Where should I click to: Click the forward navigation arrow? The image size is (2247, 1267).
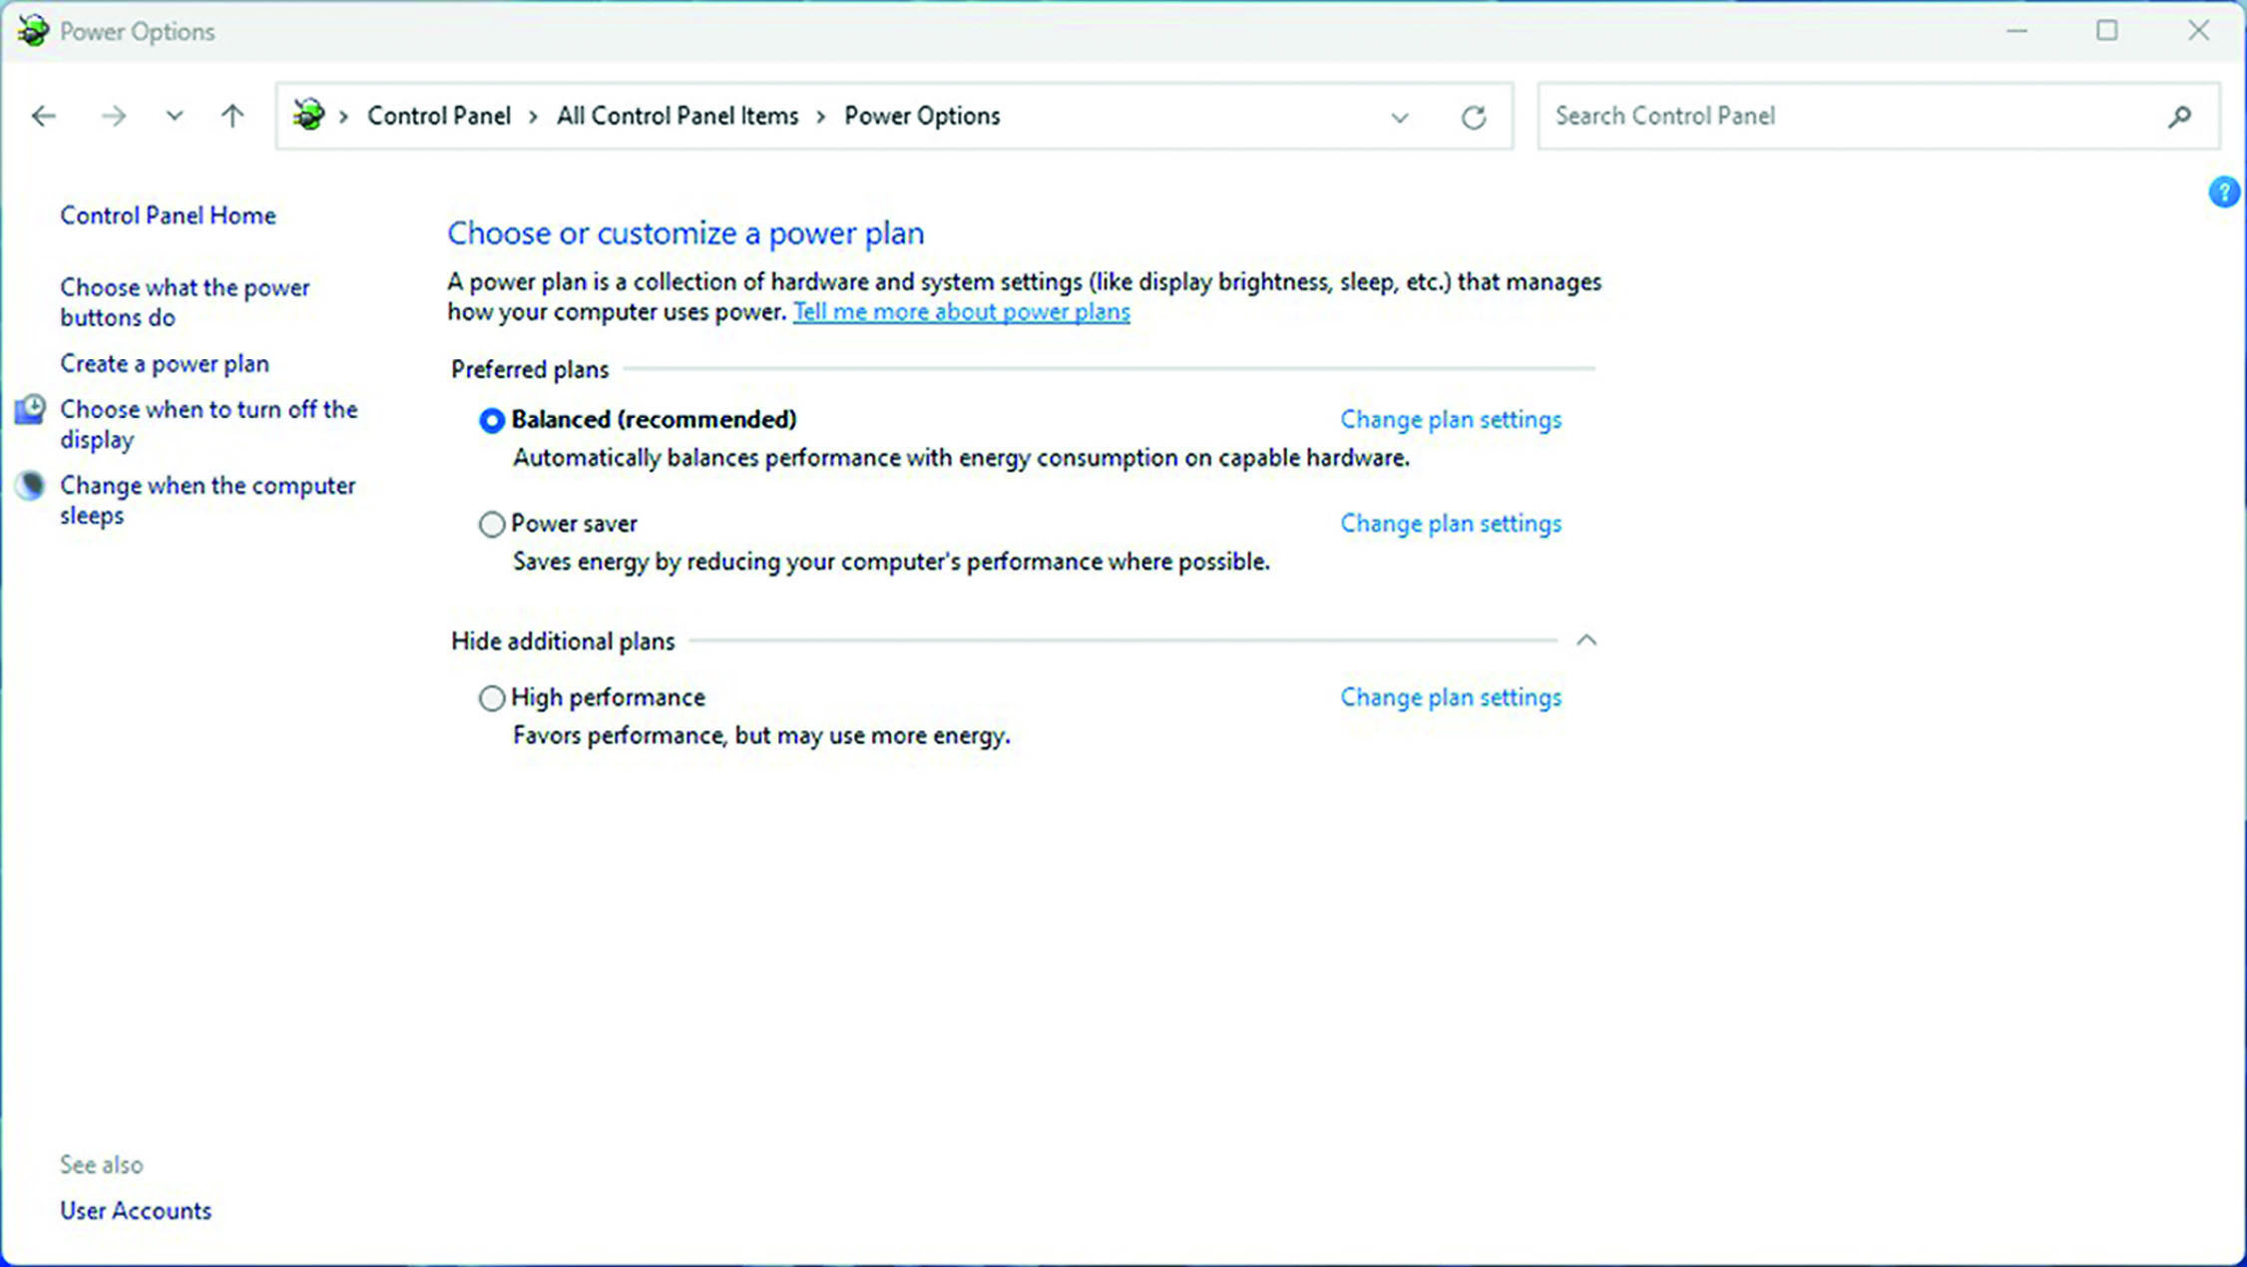(113, 116)
